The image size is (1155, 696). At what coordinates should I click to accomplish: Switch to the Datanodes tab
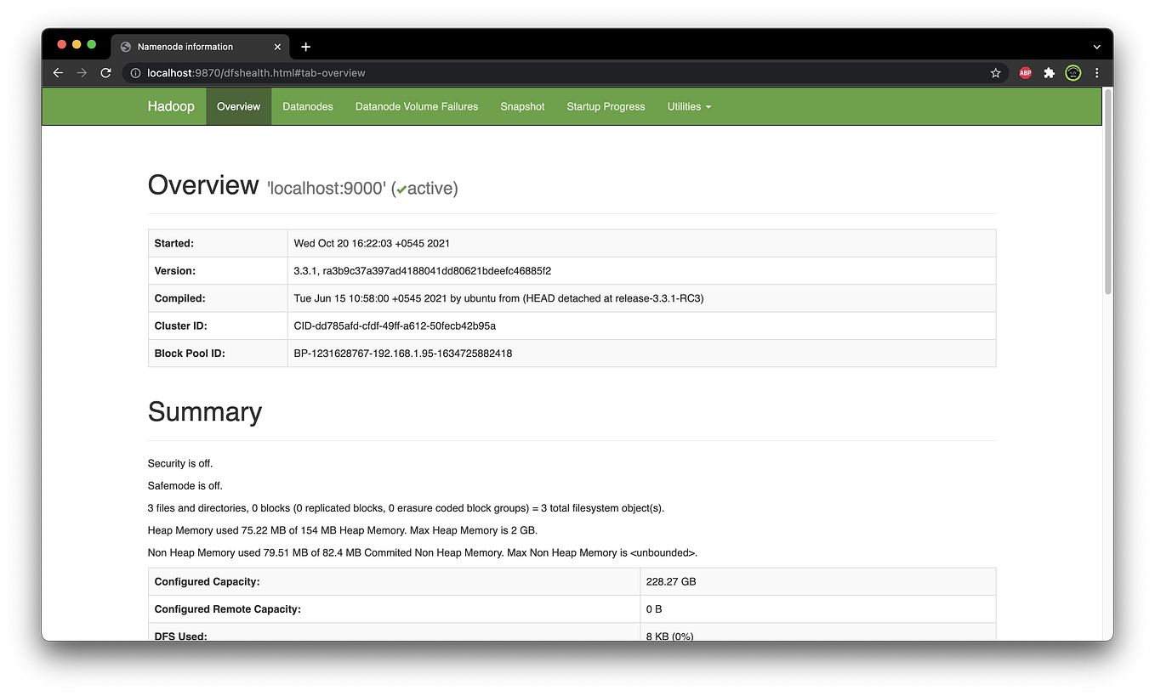(x=308, y=106)
